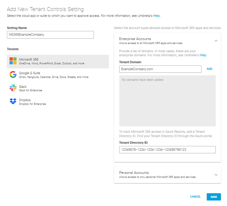This screenshot has height=206, width=227.
Task: Save the tenant controls setting
Action: point(214,197)
